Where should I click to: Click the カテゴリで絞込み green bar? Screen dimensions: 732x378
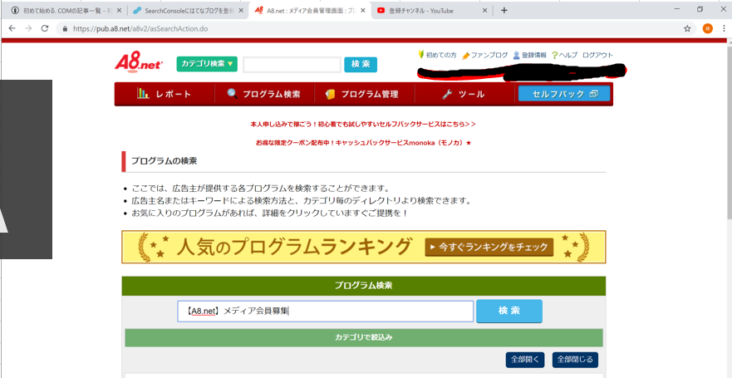point(364,337)
